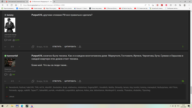
Task: Open a new browser tab
Action: pyautogui.click(x=54, y=2)
